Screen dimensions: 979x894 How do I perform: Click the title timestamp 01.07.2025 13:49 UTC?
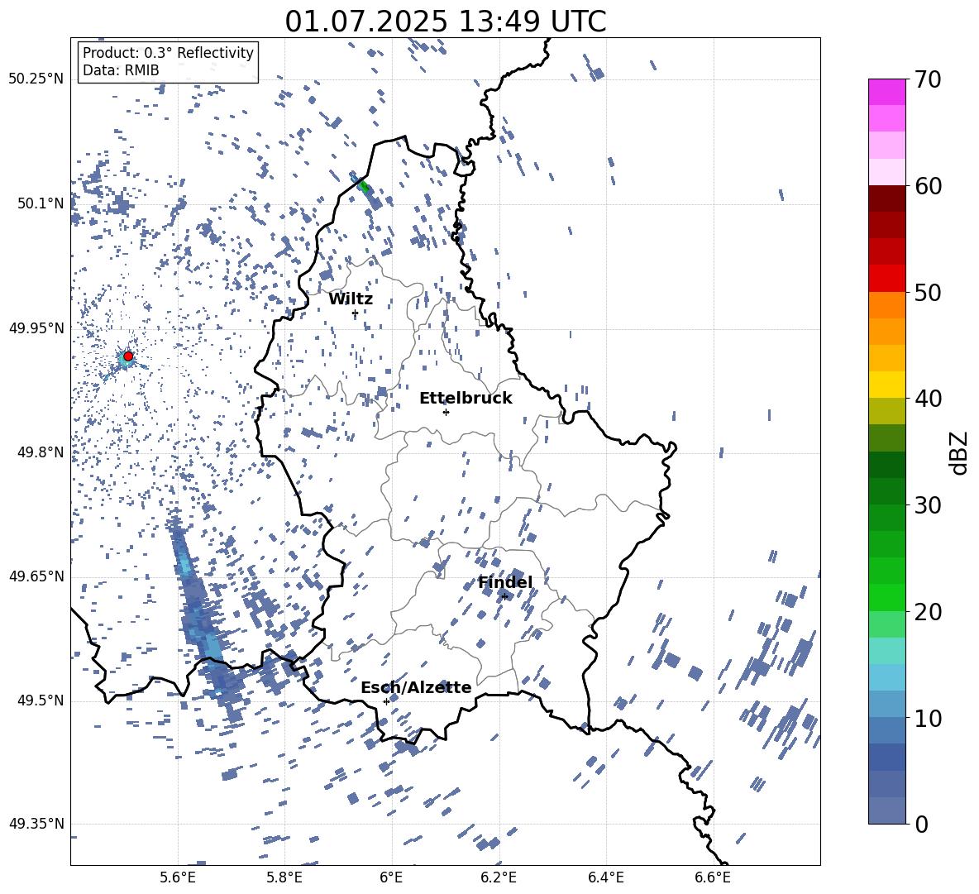pos(446,22)
